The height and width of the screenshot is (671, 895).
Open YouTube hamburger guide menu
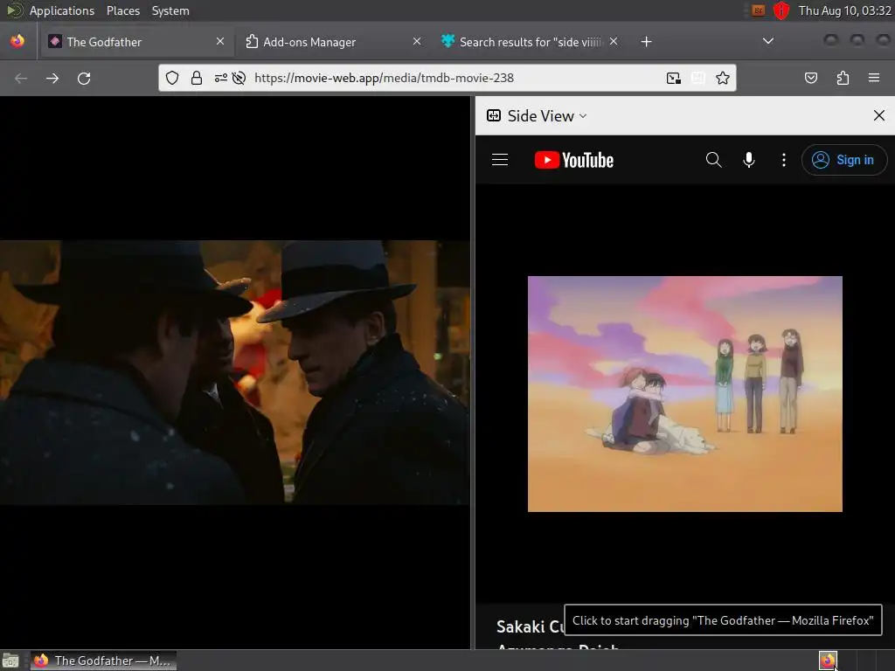click(500, 160)
